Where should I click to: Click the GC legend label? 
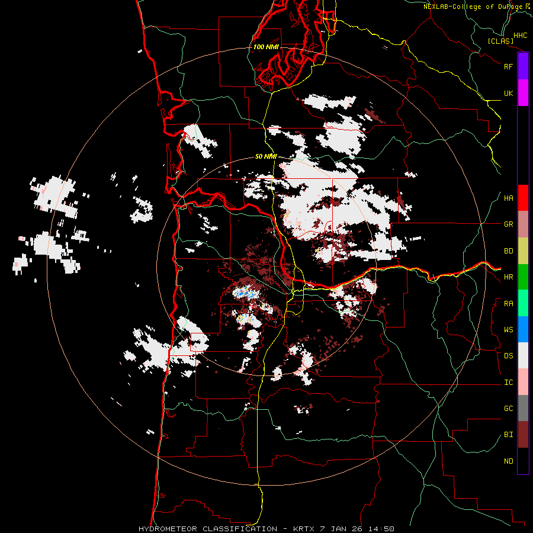[x=509, y=409]
